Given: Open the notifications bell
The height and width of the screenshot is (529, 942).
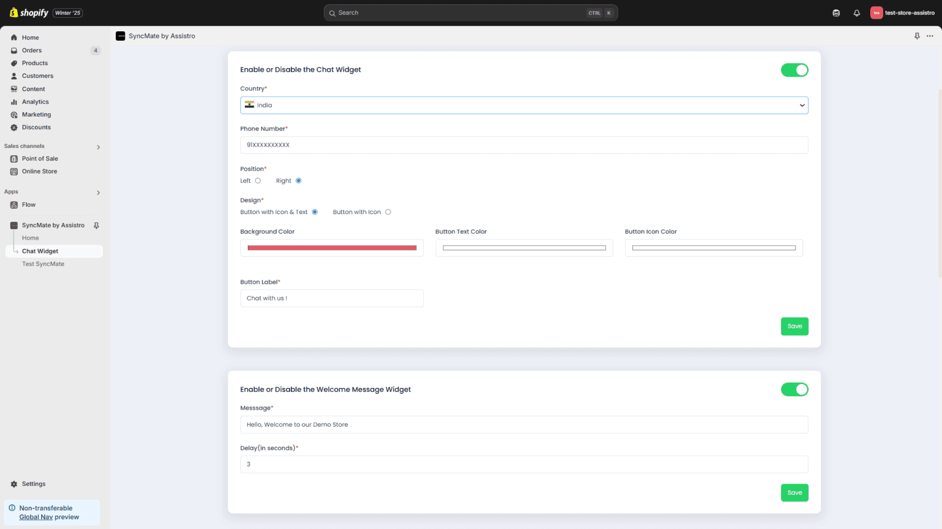Looking at the screenshot, I should 857,13.
